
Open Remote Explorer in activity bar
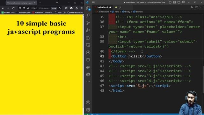pos(88,45)
